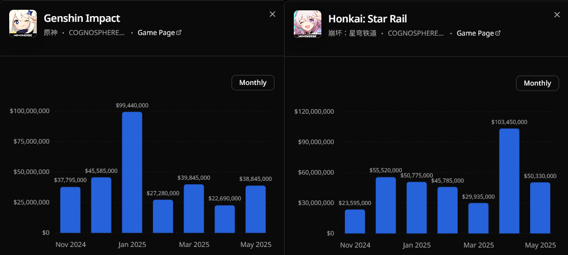Click Star Rail chart Nov 2024 axis label
The image size is (568, 255).
pos(355,245)
